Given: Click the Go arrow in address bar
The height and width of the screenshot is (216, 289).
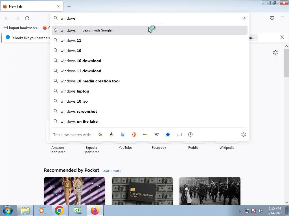Looking at the screenshot, I should click(244, 18).
